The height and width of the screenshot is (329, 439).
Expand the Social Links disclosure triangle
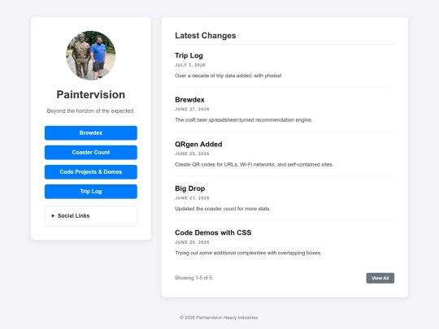(53, 216)
